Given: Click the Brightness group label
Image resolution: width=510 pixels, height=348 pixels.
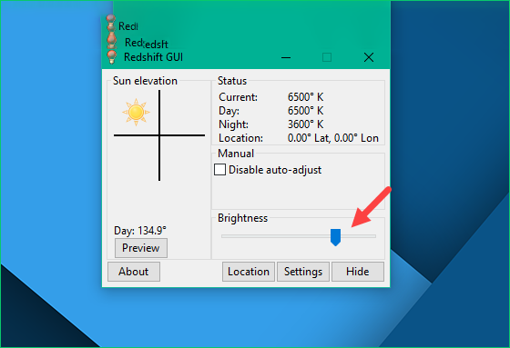Looking at the screenshot, I should click(x=242, y=218).
